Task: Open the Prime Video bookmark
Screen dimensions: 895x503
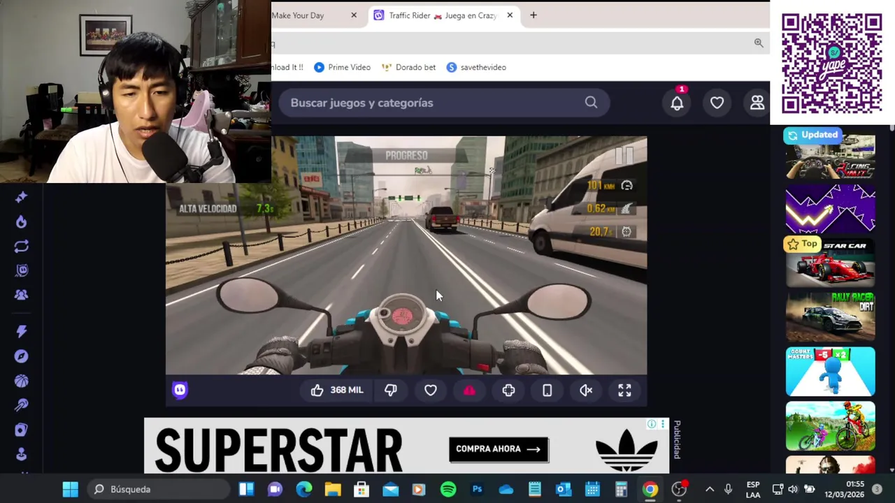Action: pos(342,67)
